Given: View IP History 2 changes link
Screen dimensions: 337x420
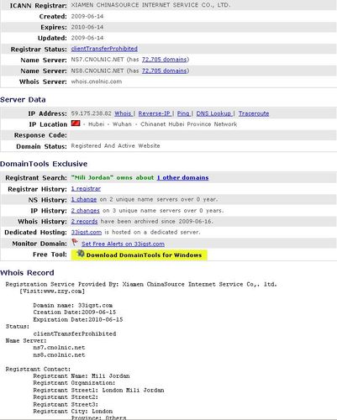Looking at the screenshot, I should click(85, 211).
